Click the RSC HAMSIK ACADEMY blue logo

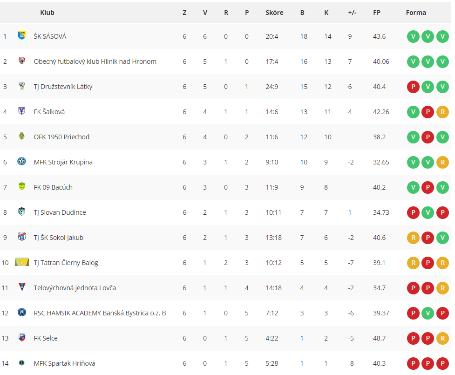(22, 312)
